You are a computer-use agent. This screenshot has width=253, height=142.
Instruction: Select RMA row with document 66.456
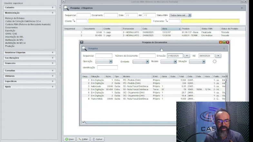(154, 35)
